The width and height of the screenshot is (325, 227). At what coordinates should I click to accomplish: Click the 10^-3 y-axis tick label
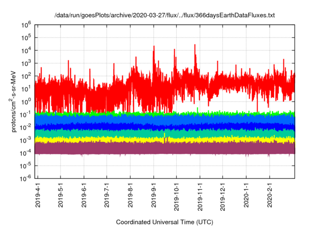26,140
